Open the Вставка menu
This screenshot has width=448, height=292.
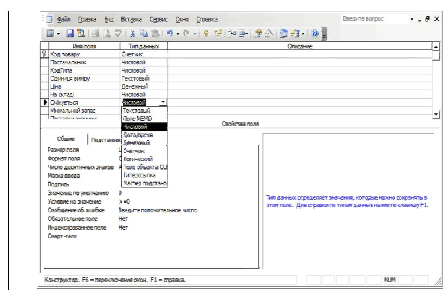tap(131, 19)
